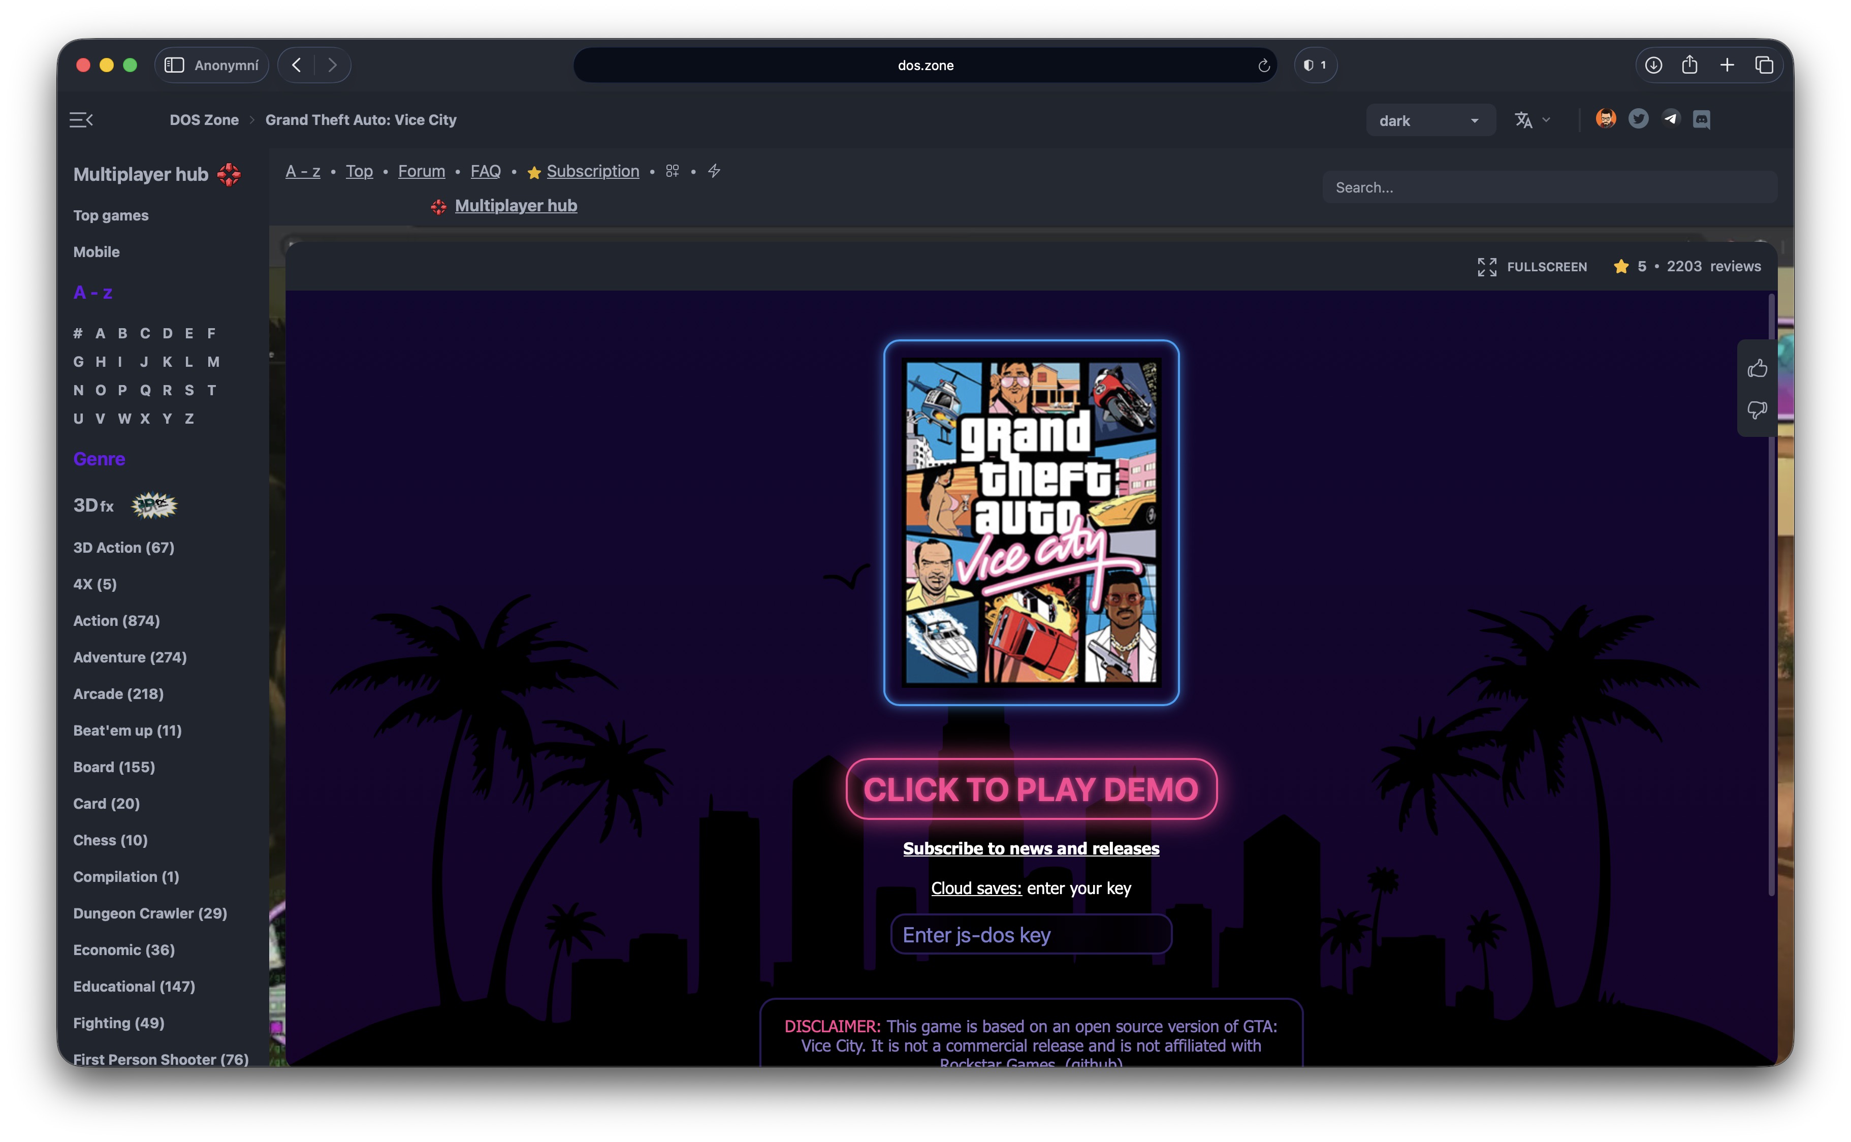Focus the Enter js-dos key field
Viewport: 1851px width, 1142px height.
(x=1031, y=934)
